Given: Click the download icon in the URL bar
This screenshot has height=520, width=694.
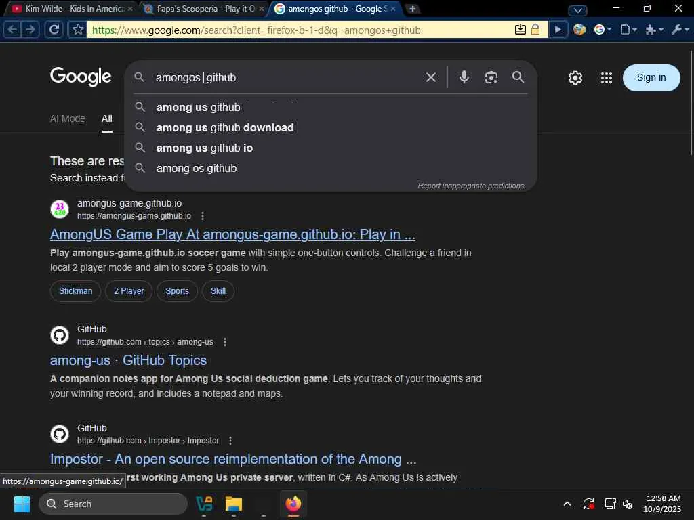Looking at the screenshot, I should pos(520,30).
